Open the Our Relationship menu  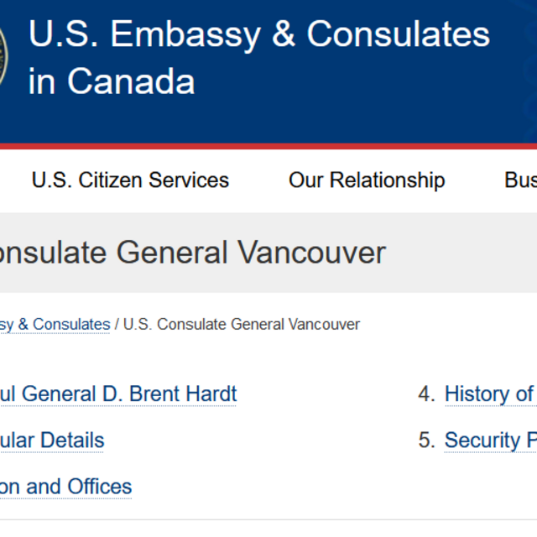367,180
